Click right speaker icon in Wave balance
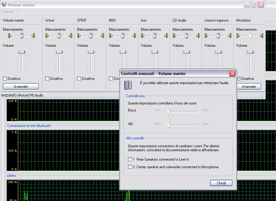The height and width of the screenshot is (201, 276). pos(71,36)
